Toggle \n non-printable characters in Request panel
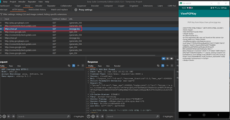230x120 pixels. click(x=78, y=66)
